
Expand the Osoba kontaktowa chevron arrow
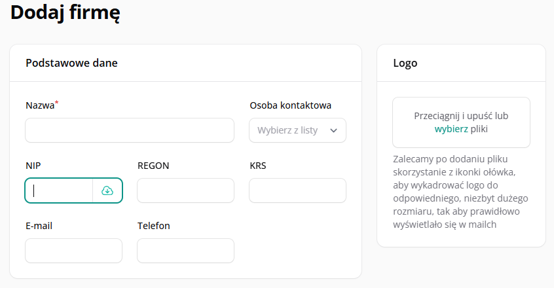click(x=333, y=131)
